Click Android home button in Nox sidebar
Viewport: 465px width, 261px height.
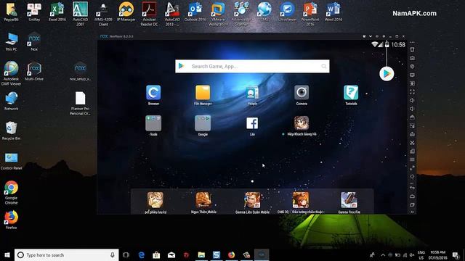[x=412, y=196]
